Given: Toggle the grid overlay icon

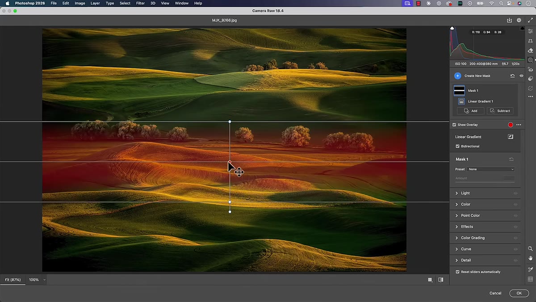Looking at the screenshot, I should tap(530, 279).
